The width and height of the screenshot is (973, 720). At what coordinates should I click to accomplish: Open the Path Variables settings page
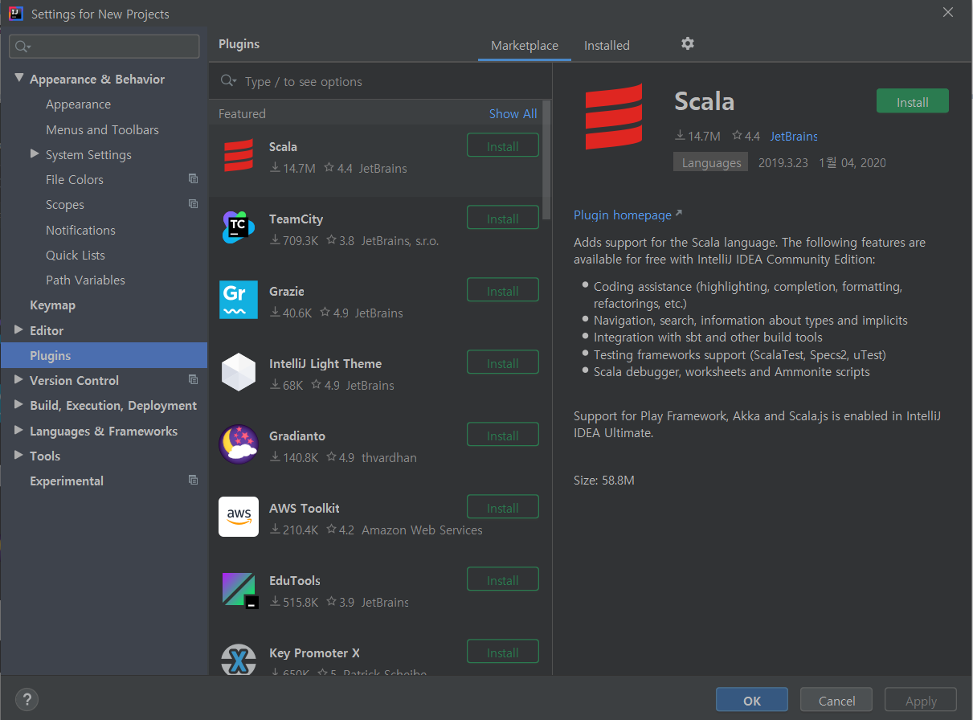(85, 280)
